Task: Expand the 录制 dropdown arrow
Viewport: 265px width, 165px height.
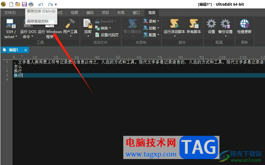Action: point(158,21)
